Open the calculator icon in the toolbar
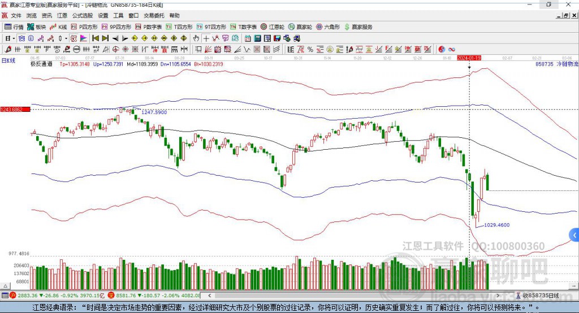This screenshot has height=313, width=579. pos(257,38)
